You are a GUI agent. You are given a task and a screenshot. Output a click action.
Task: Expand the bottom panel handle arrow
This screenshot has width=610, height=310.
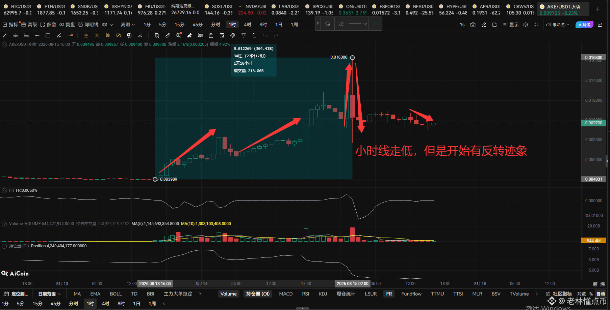[x=303, y=308]
